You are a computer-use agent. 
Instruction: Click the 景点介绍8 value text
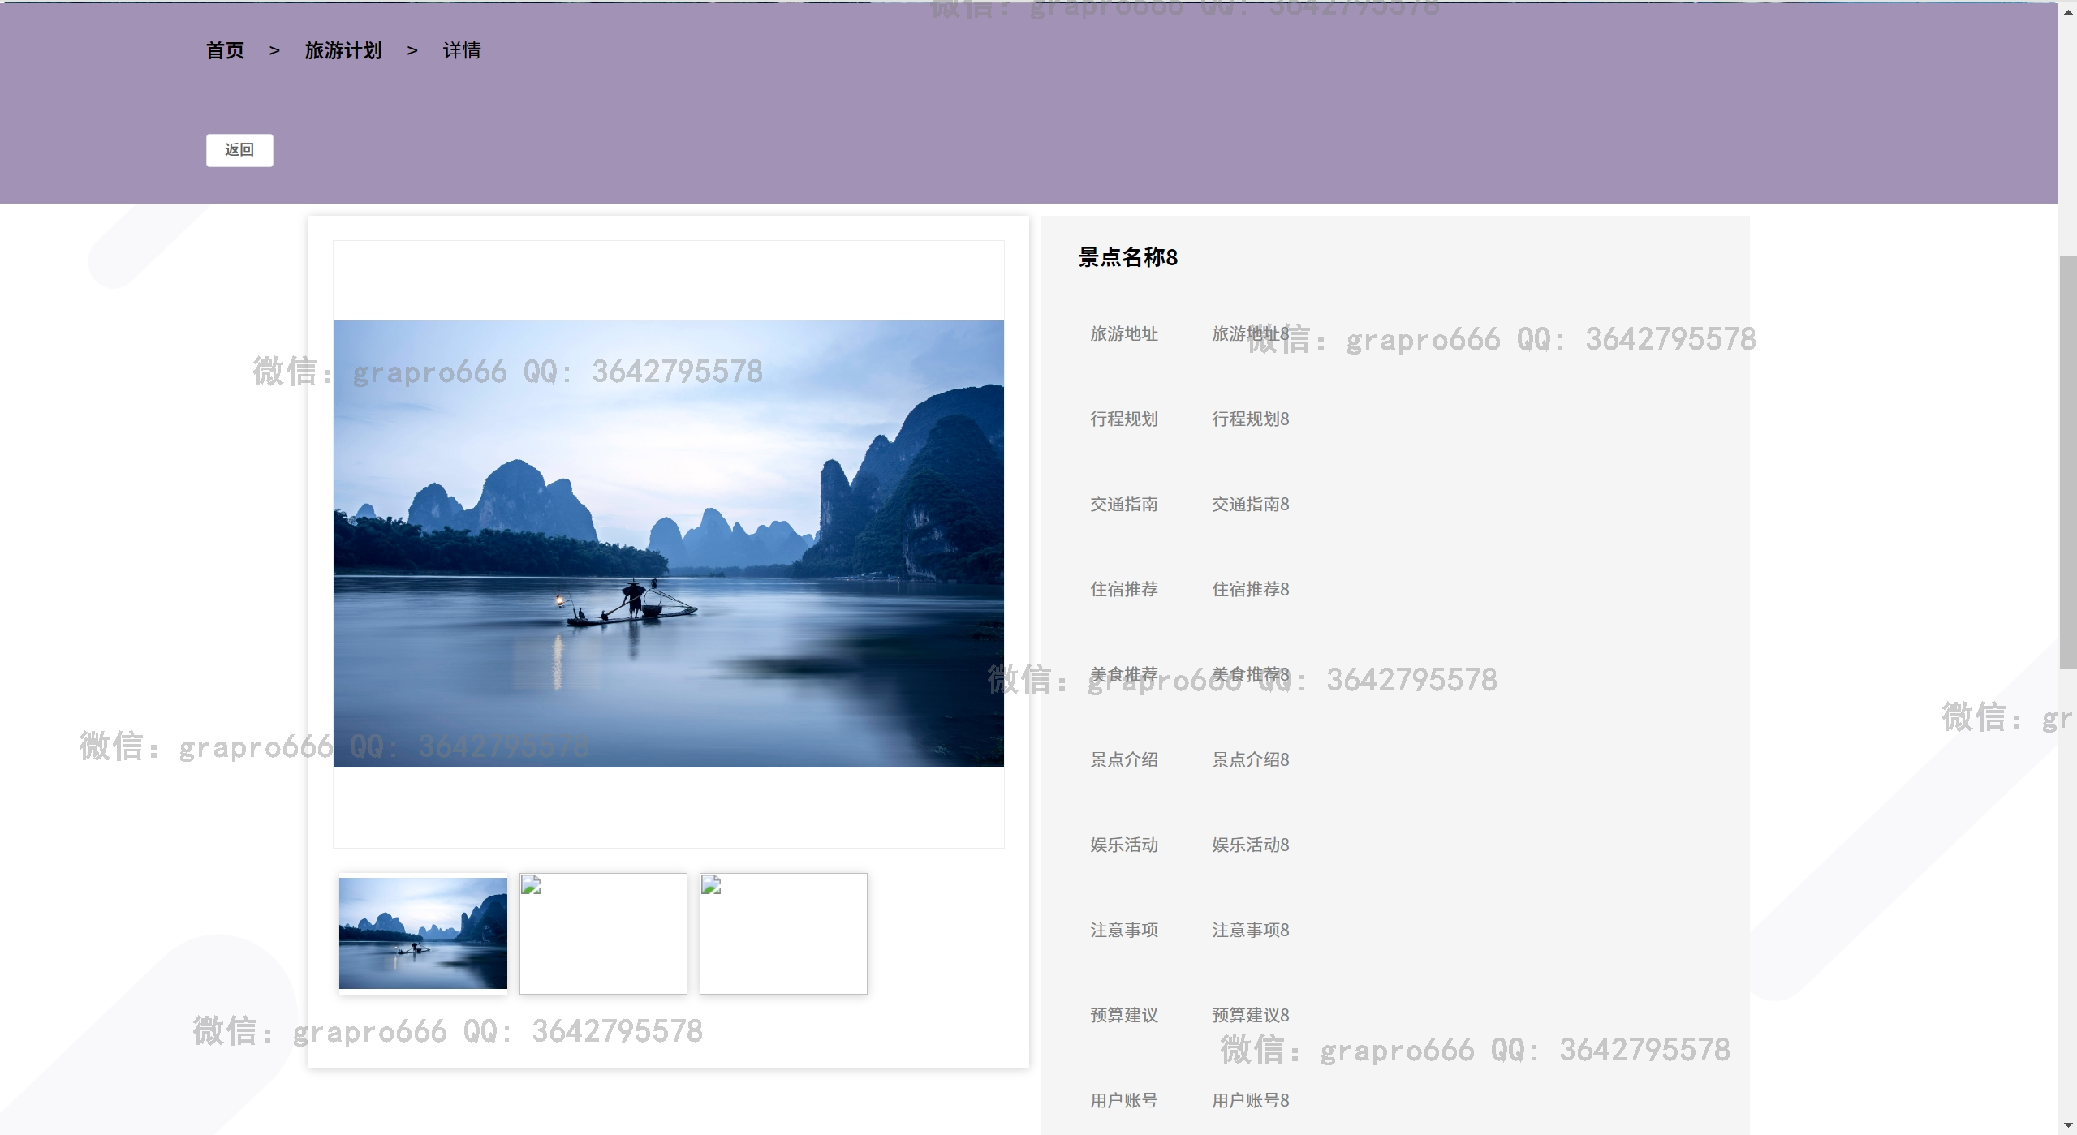click(x=1250, y=759)
